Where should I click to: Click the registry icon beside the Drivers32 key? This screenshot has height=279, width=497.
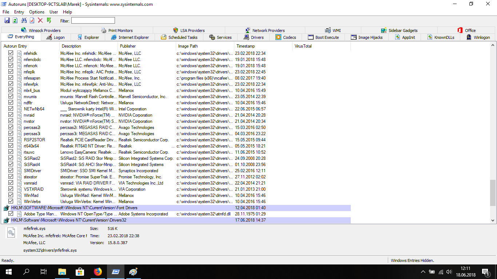click(x=7, y=221)
